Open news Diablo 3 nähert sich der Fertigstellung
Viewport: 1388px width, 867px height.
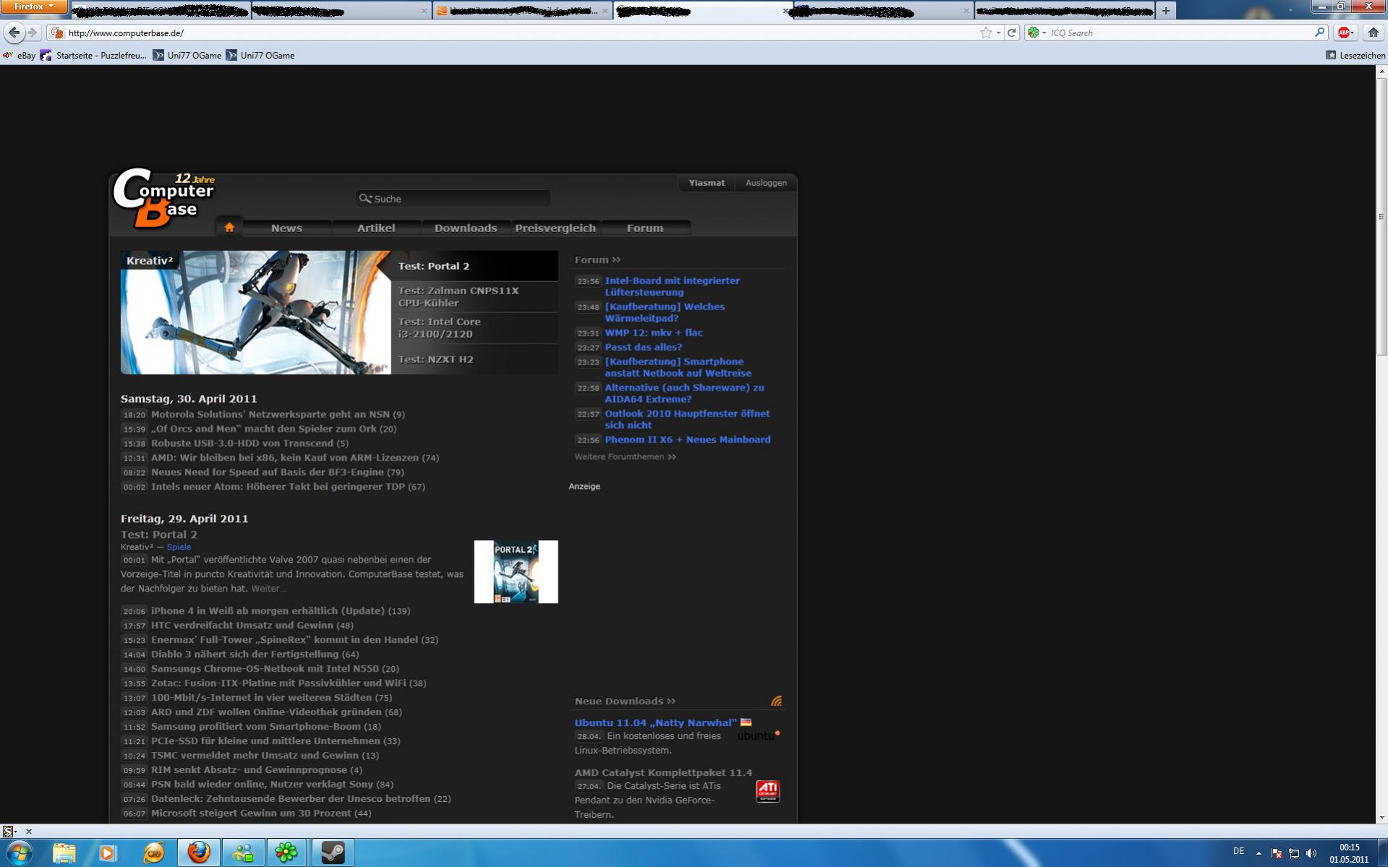coord(244,654)
